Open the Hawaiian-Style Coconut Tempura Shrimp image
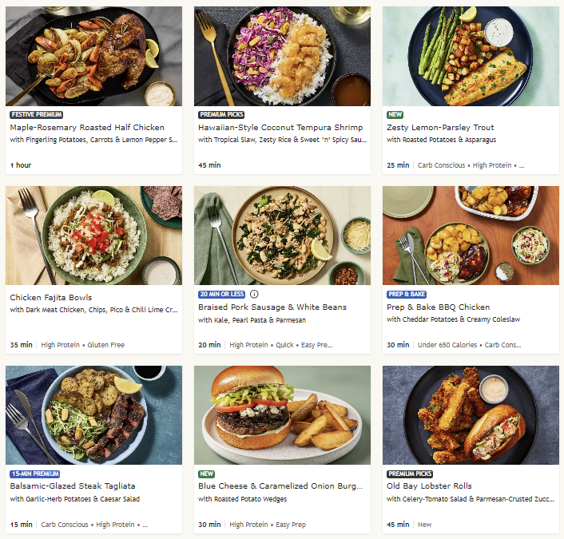This screenshot has height=539, width=564. coord(282,56)
